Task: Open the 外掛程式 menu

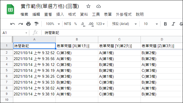Action: pyautogui.click(x=124, y=14)
